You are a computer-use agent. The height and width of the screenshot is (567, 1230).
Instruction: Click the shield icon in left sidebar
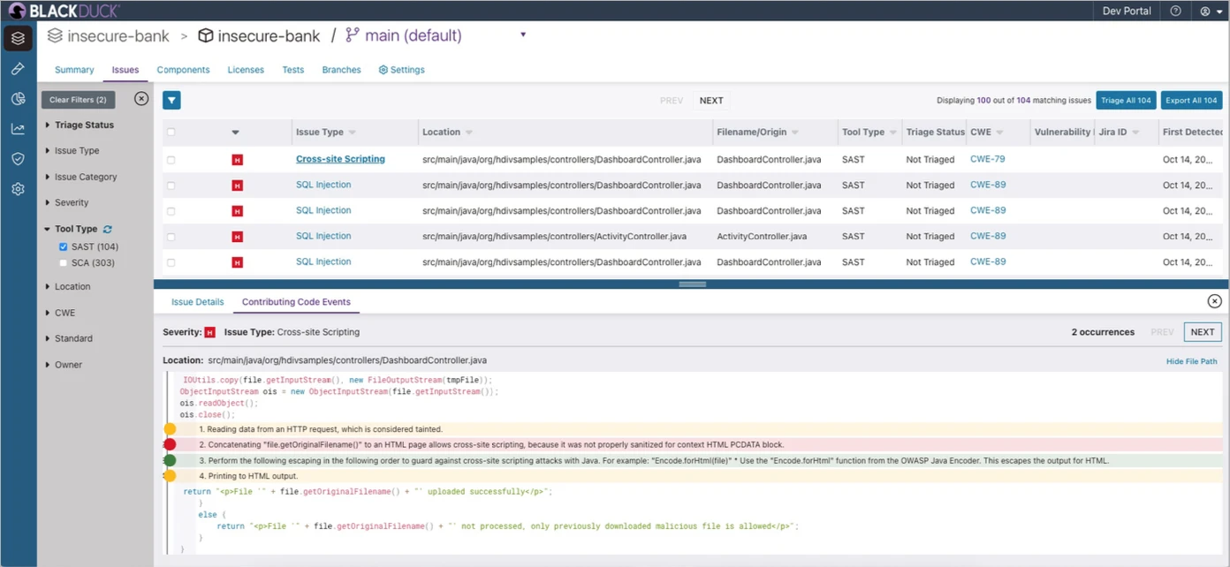18,159
